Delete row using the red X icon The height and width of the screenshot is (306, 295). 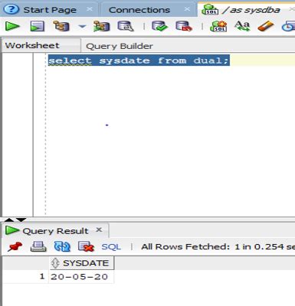[x=86, y=246]
